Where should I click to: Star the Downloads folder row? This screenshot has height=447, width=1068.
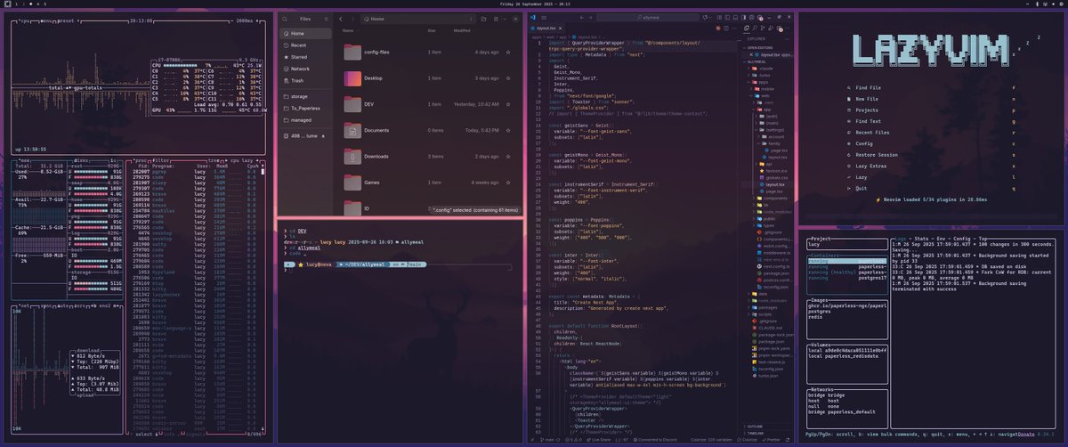[508, 156]
